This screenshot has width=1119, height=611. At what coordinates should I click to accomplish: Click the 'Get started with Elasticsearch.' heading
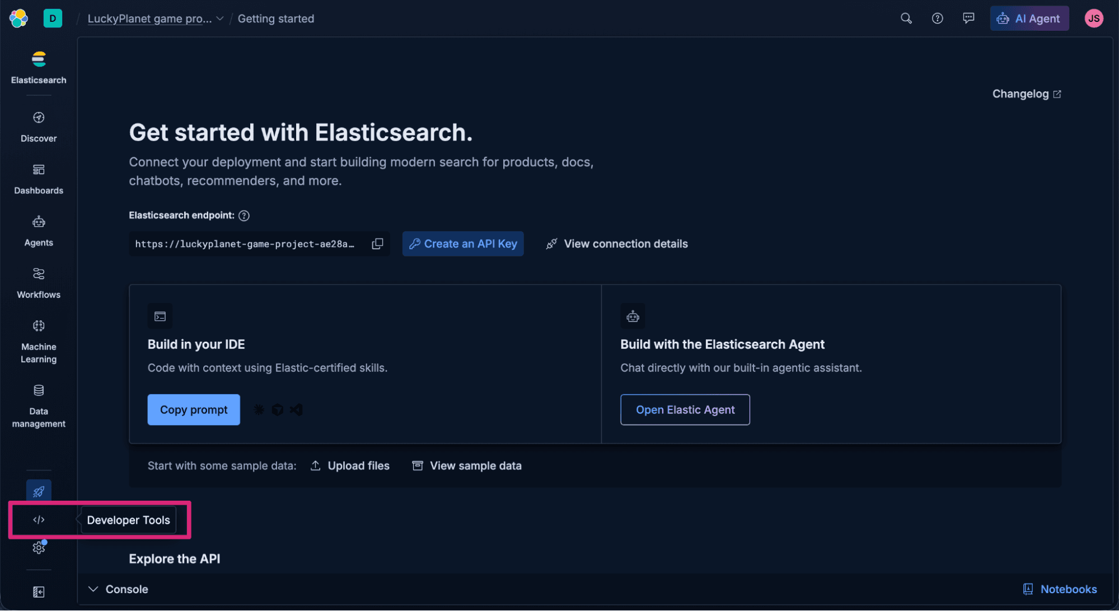click(301, 133)
